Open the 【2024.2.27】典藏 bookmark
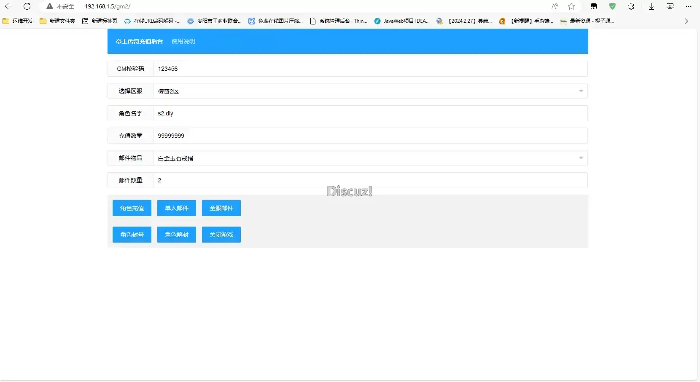This screenshot has width=700, height=382. point(464,21)
